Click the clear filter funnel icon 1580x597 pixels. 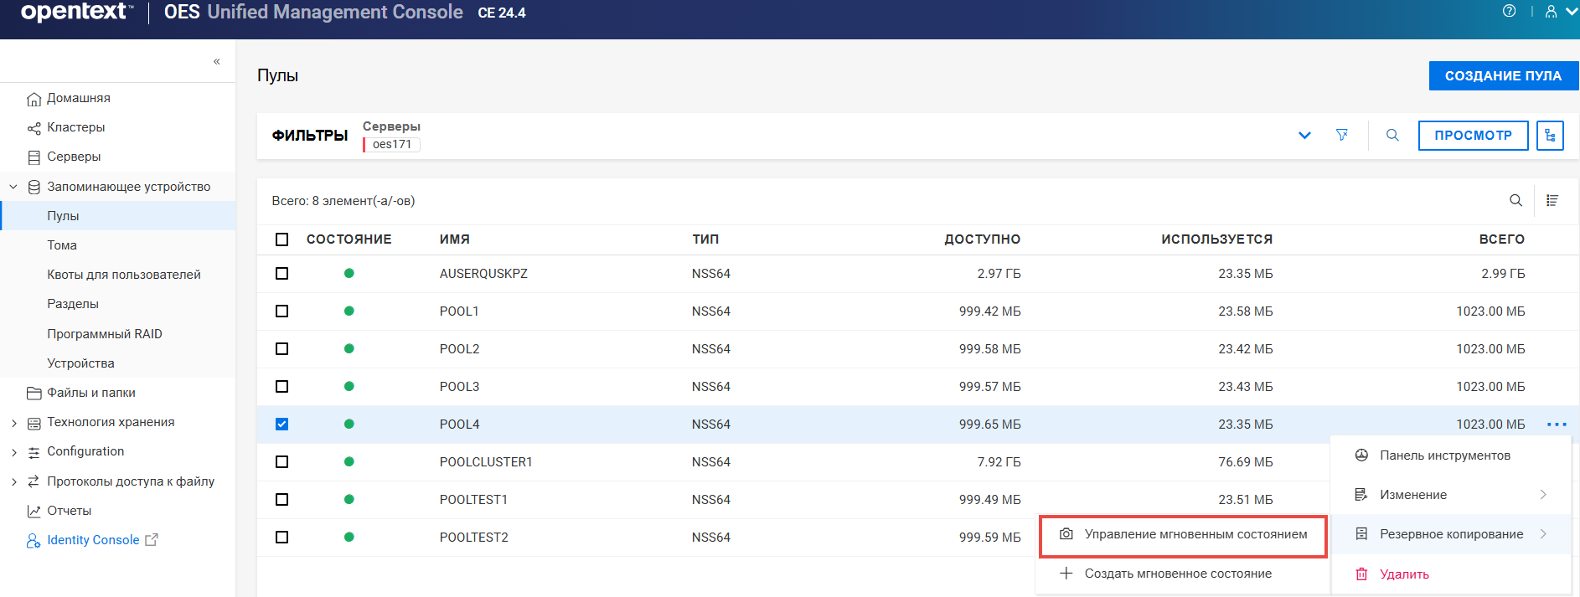[1342, 135]
